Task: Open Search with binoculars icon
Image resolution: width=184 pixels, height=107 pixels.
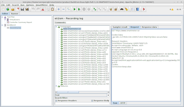Action: tap(122, 9)
